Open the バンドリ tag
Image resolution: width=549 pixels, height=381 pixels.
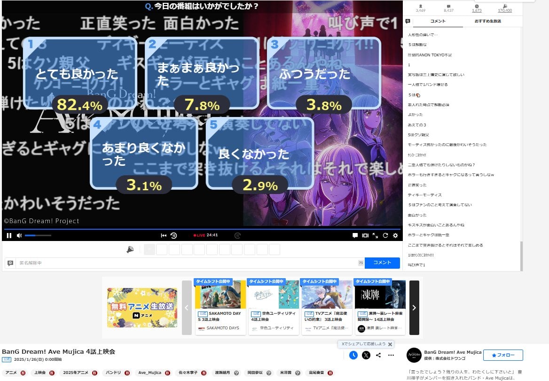click(113, 373)
